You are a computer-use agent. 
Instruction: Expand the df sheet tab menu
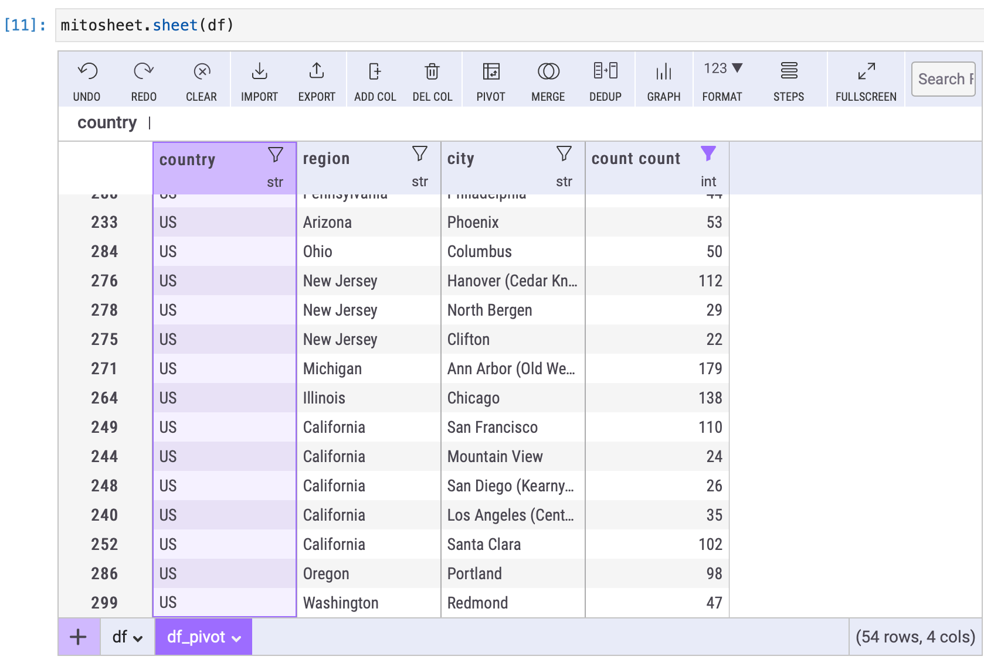click(138, 638)
